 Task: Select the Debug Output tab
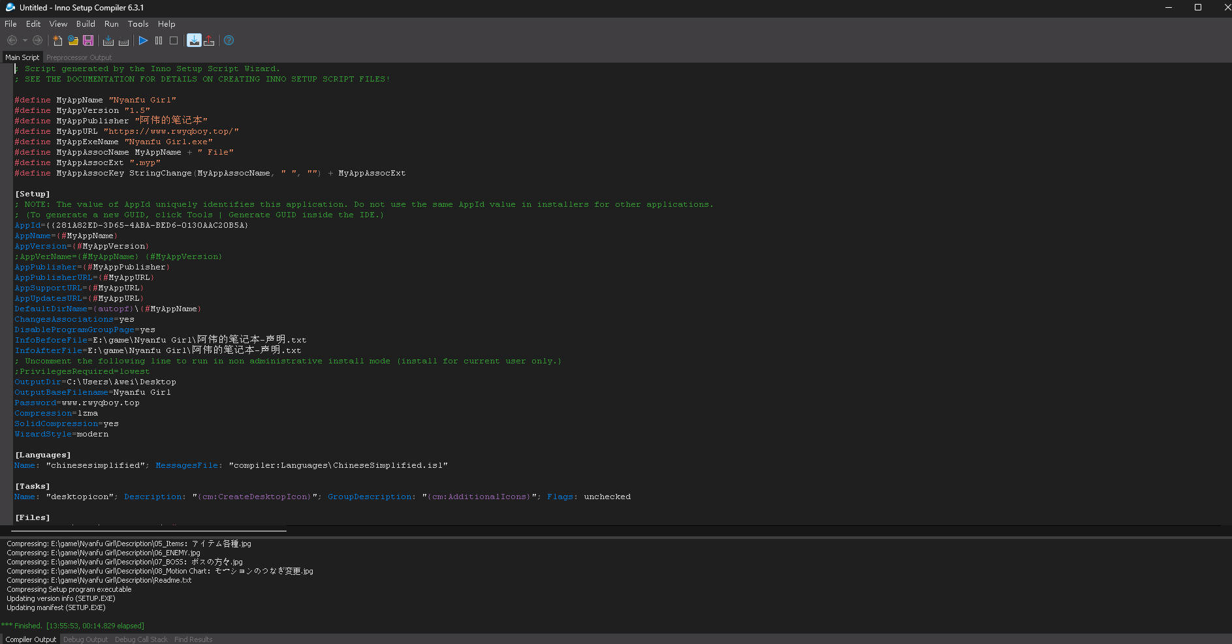(86, 639)
